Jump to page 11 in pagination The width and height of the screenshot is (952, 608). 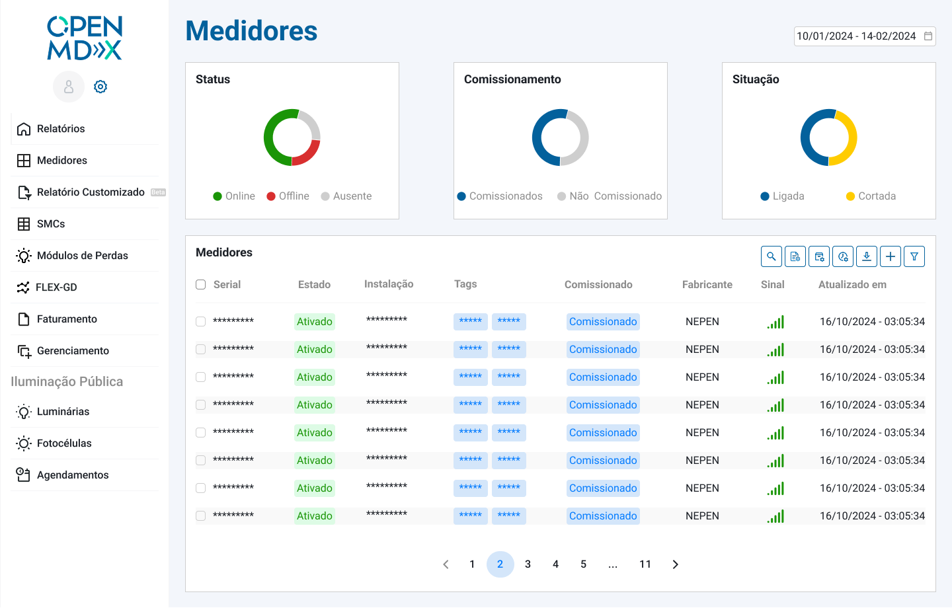(x=645, y=564)
